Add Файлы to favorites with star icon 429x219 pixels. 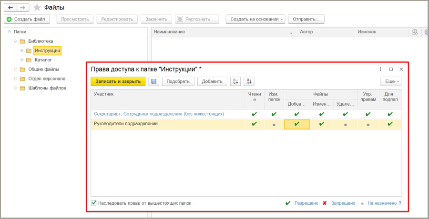point(37,8)
